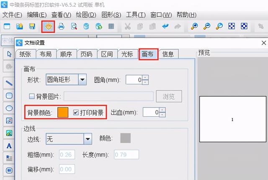Click the 偏移(mm) 0.00 field
268x180 pixels.
click(67, 169)
